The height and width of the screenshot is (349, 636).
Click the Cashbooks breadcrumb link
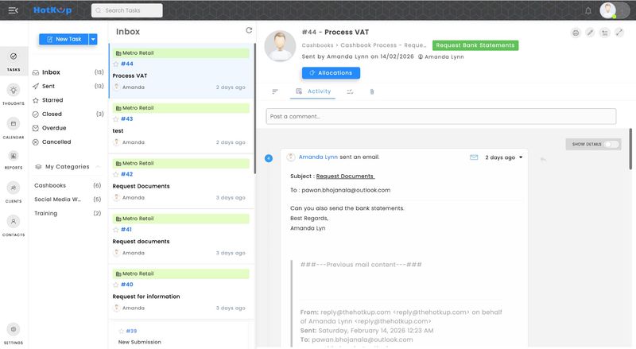(317, 45)
